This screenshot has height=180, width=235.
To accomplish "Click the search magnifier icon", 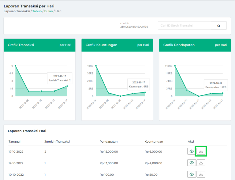I will [219, 26].
